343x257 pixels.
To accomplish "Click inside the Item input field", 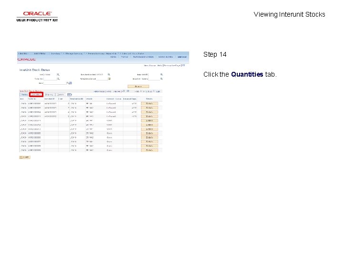I will tap(55, 83).
